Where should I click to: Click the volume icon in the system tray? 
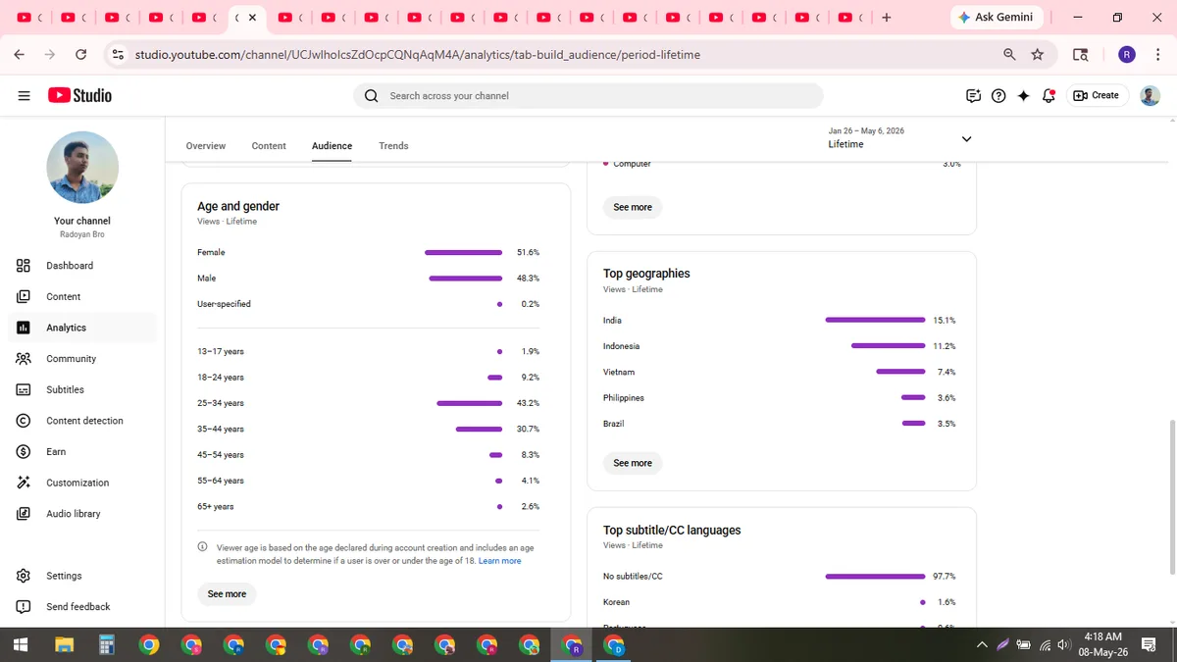pos(1062,644)
